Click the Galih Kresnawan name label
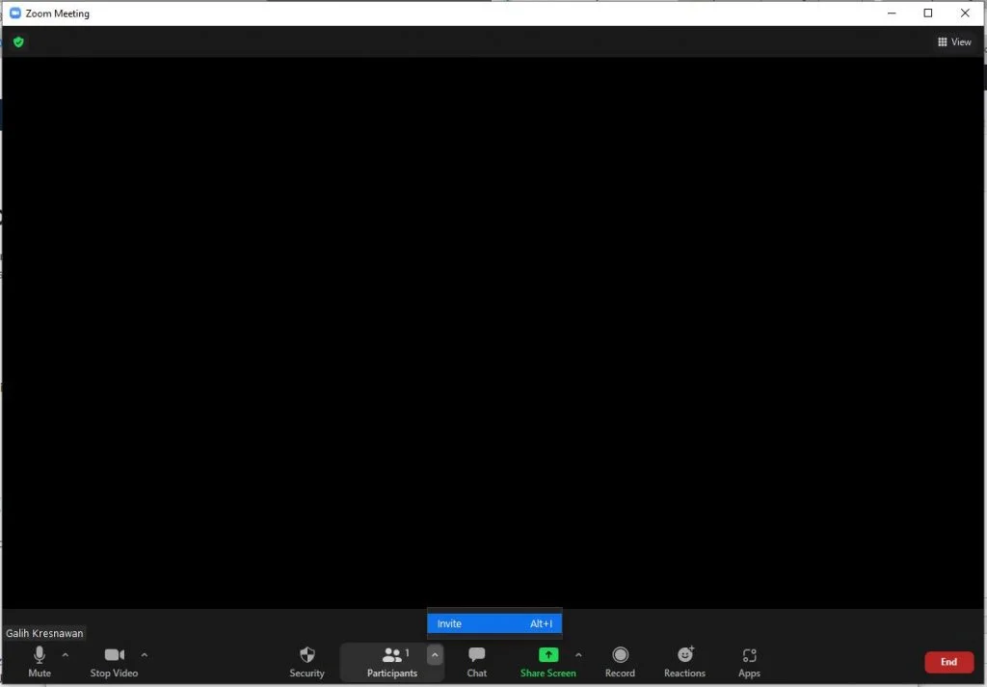The width and height of the screenshot is (987, 687). (44, 633)
